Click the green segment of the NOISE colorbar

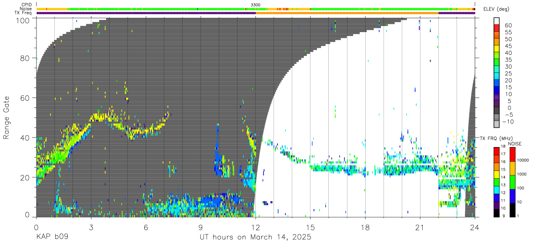coord(512,182)
